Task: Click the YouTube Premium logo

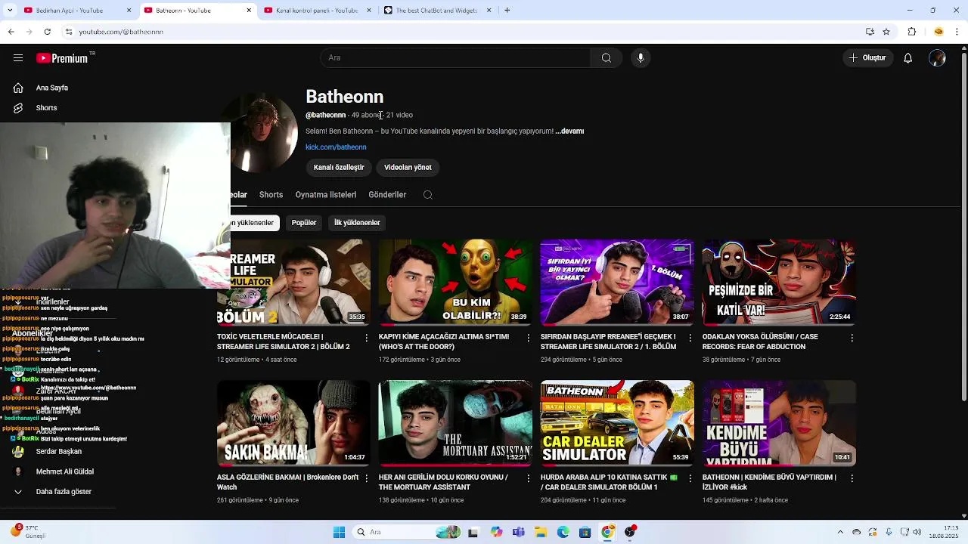Action: (62, 58)
